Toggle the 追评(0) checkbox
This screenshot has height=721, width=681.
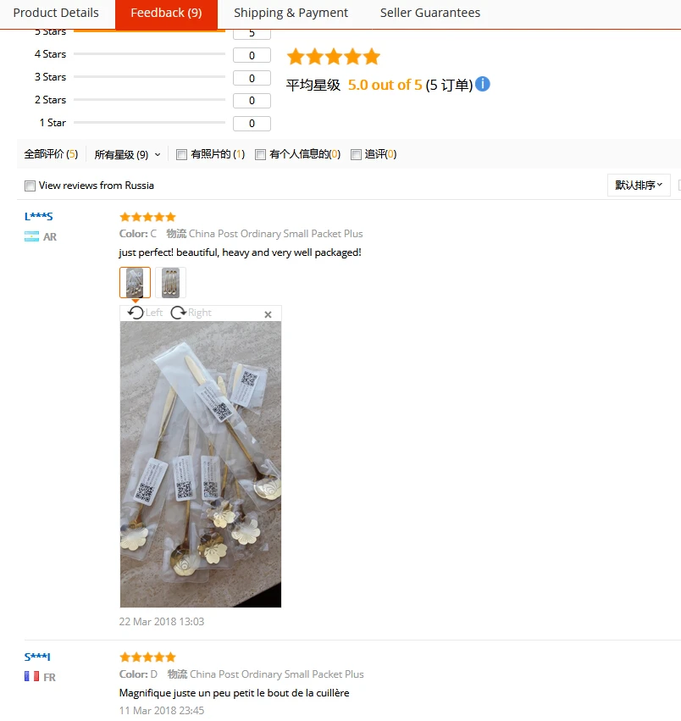pyautogui.click(x=356, y=154)
